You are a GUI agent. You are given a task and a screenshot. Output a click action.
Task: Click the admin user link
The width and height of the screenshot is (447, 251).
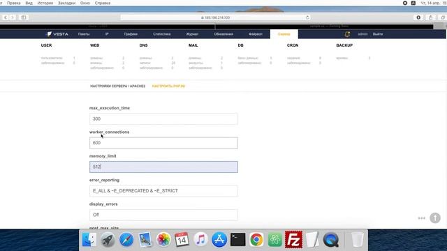(362, 34)
